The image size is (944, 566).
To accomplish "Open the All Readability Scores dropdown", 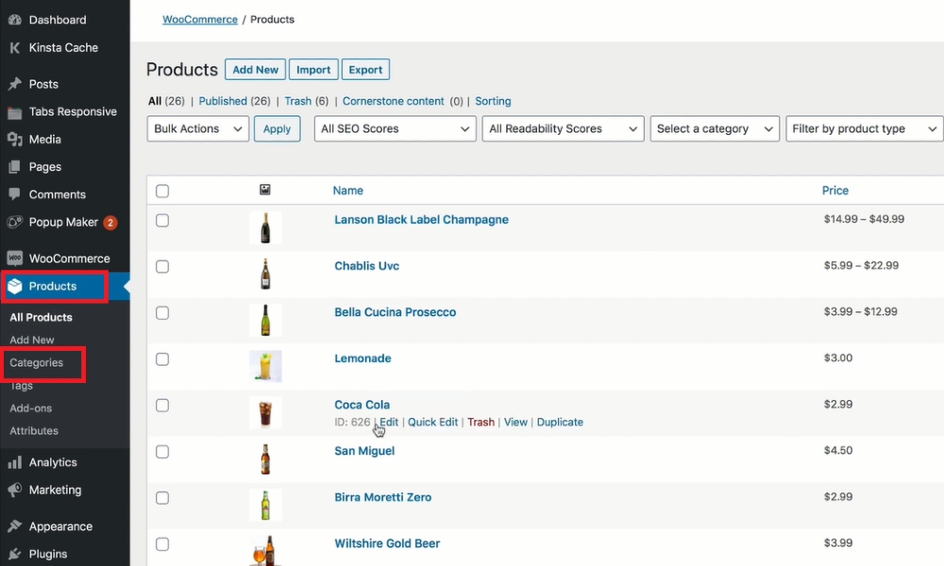I will pos(563,128).
